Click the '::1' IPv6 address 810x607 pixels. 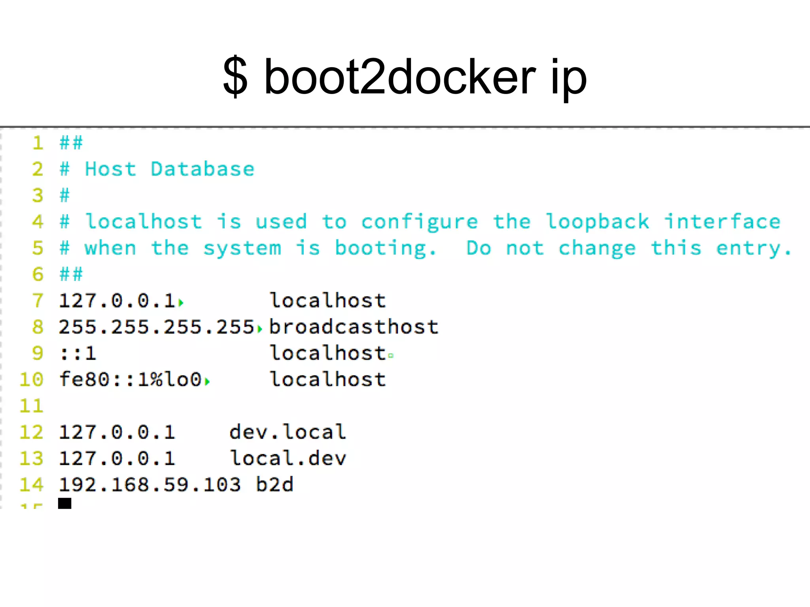coord(78,353)
